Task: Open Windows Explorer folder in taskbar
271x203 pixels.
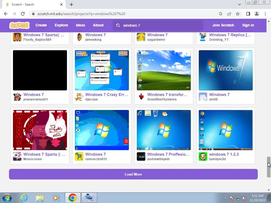Action: 40,198
